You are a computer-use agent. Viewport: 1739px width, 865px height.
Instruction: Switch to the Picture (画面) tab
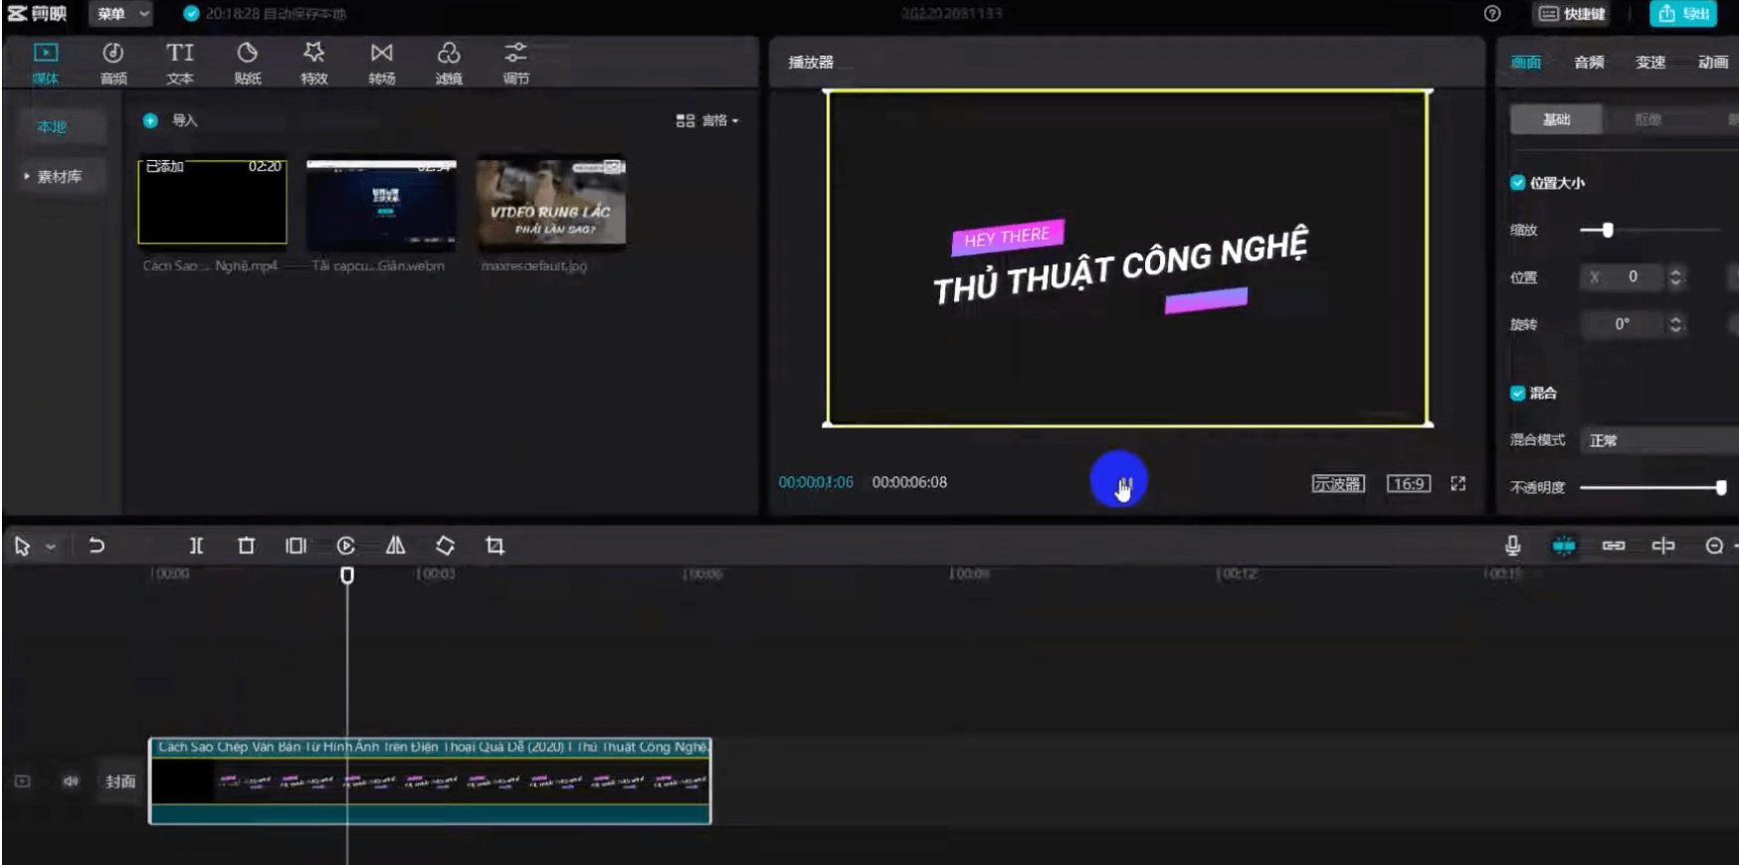[x=1526, y=62]
